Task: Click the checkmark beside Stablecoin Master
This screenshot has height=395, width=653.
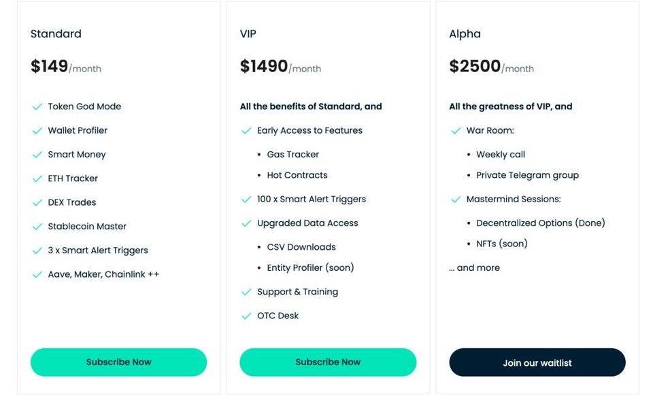Action: pos(36,226)
